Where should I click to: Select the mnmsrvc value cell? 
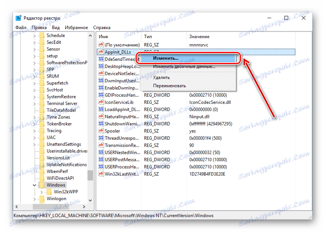coord(198,45)
